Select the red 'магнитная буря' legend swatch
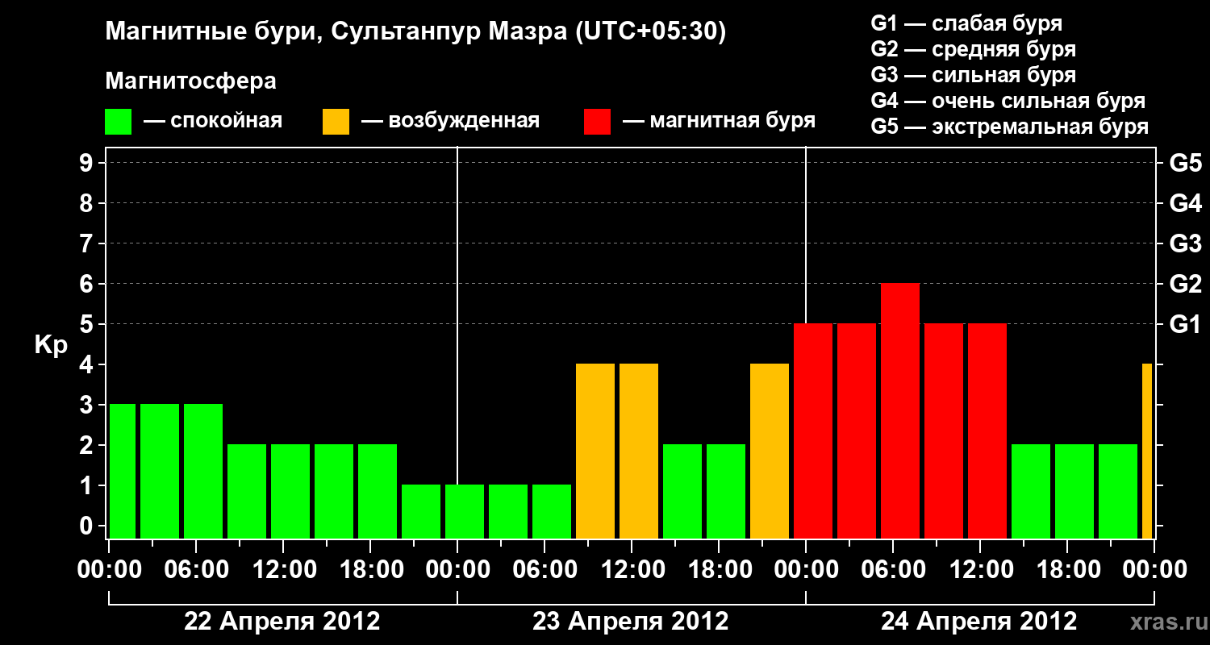Viewport: 1210px width, 645px height. (x=597, y=122)
